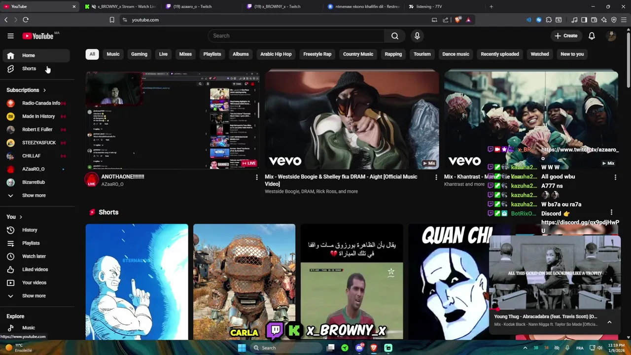The image size is (631, 355).
Task: Show more under the You section
Action: click(x=35, y=296)
